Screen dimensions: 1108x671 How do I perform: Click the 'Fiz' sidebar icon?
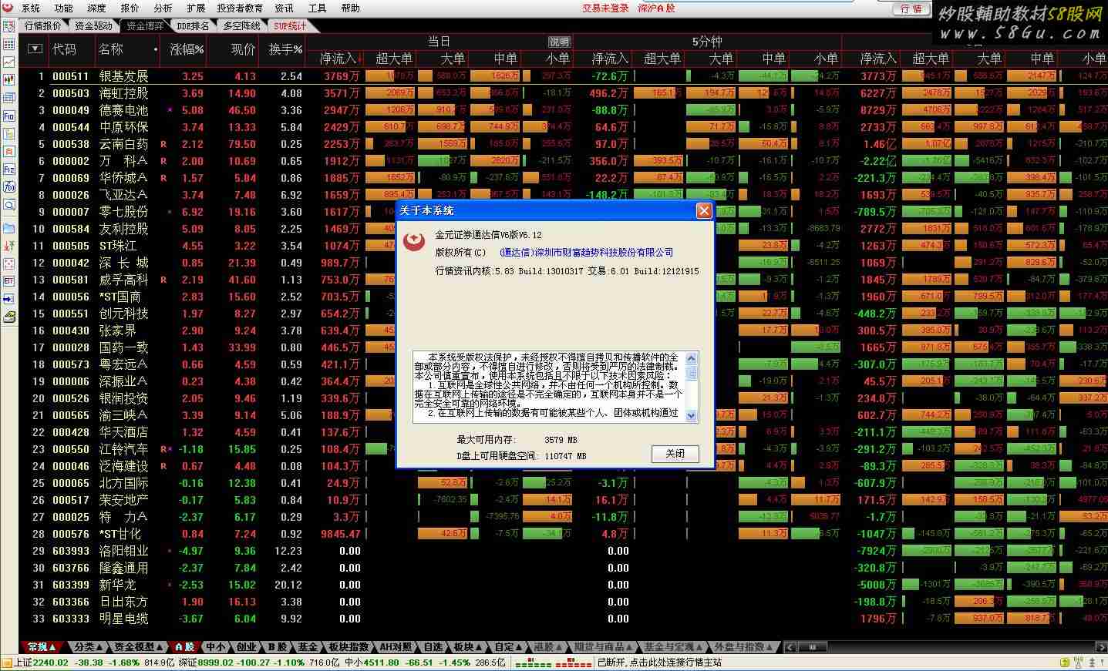(x=8, y=169)
